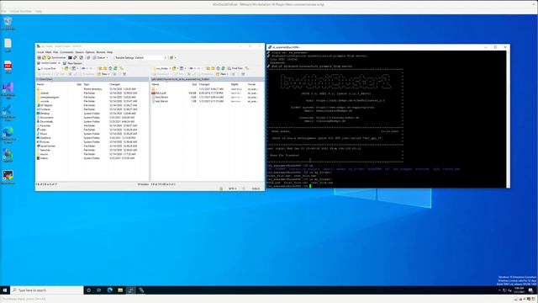This screenshot has height=303, width=538.
Task: Click the Windows Start button
Action: tap(5, 290)
